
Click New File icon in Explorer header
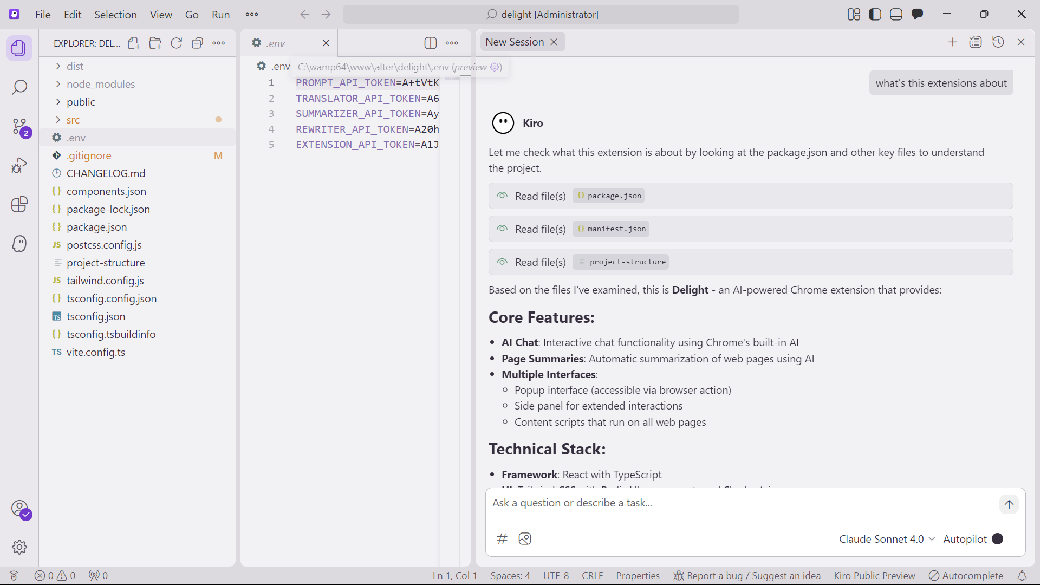[x=134, y=43]
